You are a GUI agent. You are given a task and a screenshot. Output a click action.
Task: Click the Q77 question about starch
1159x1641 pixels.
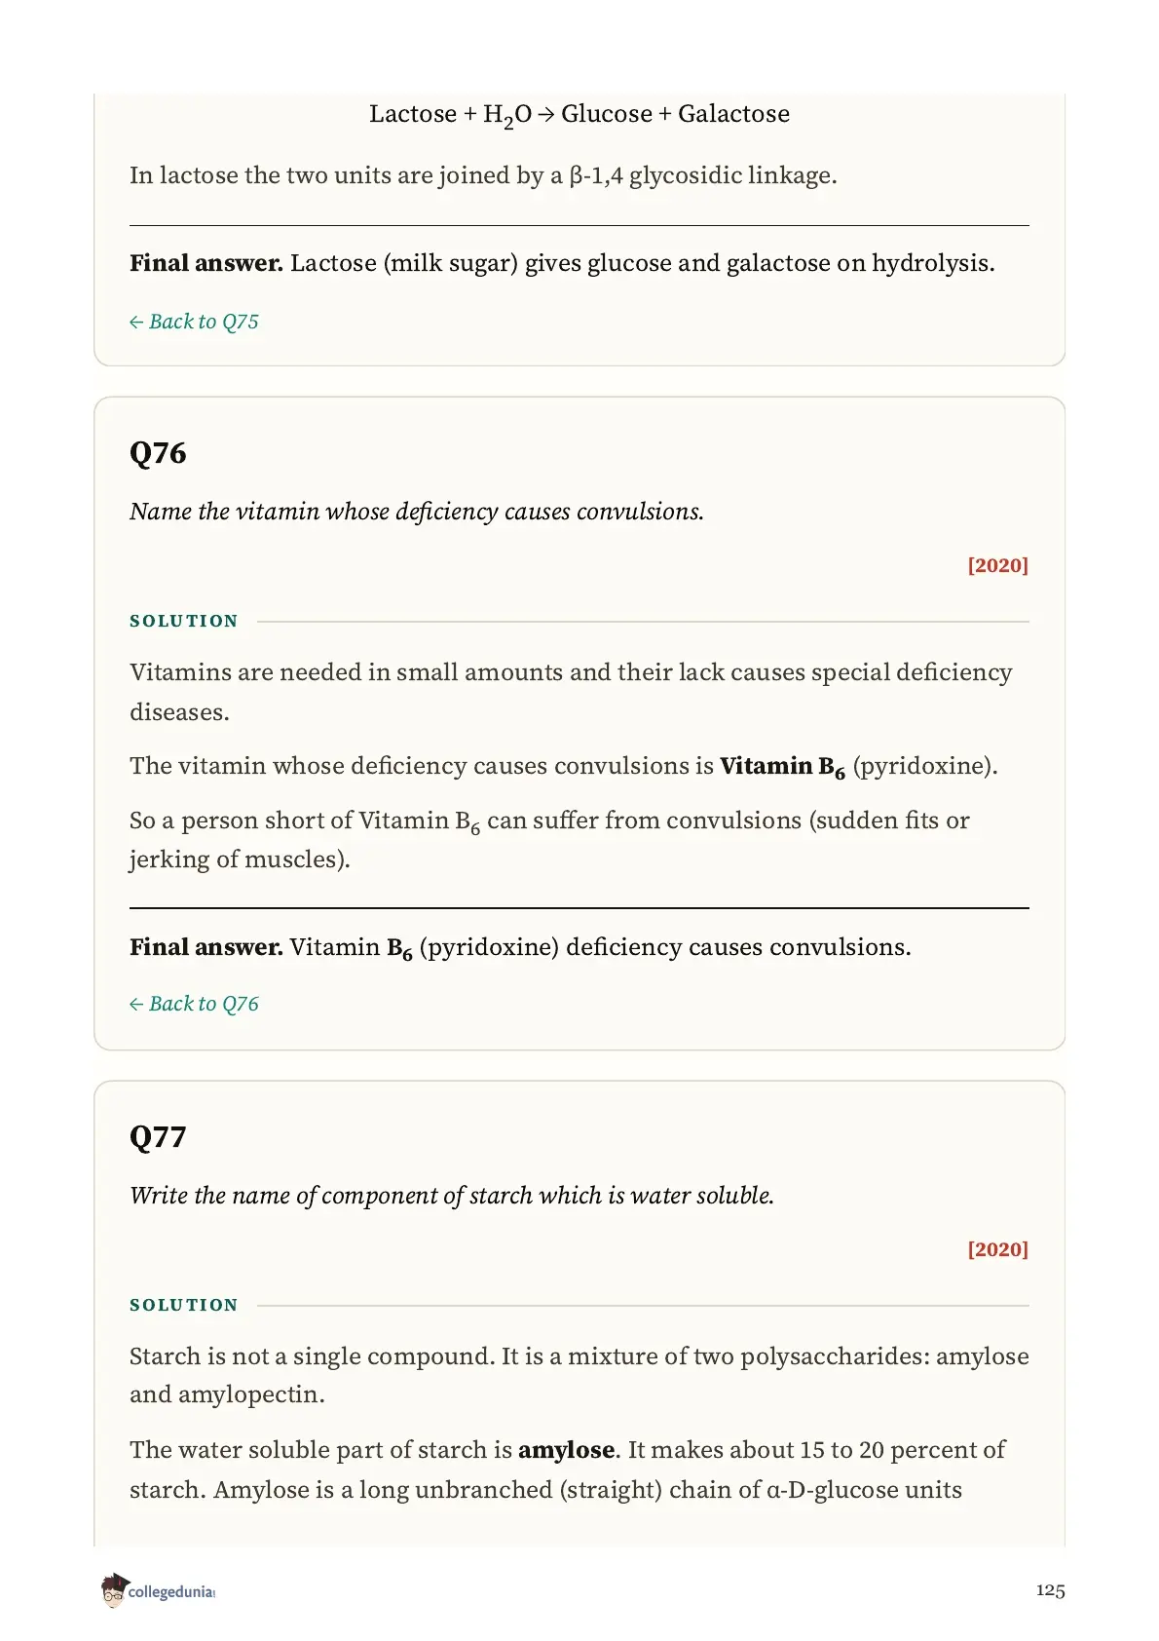(452, 1196)
